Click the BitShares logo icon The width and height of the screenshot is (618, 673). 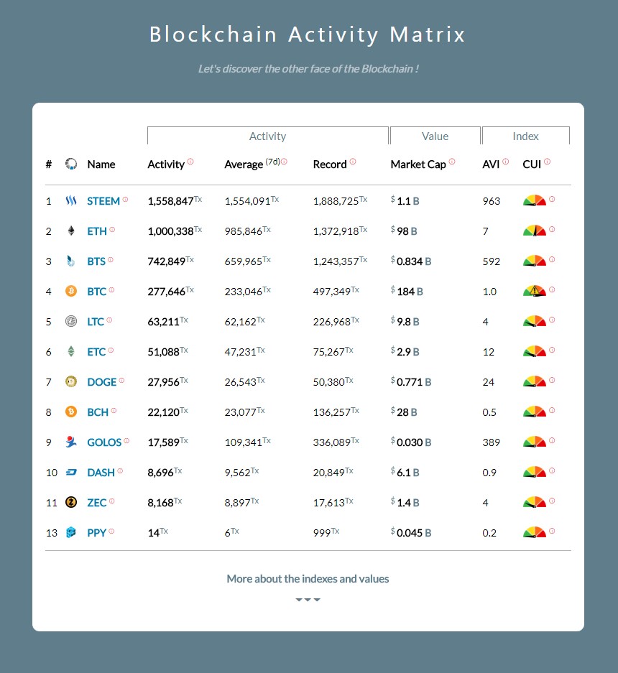[70, 261]
